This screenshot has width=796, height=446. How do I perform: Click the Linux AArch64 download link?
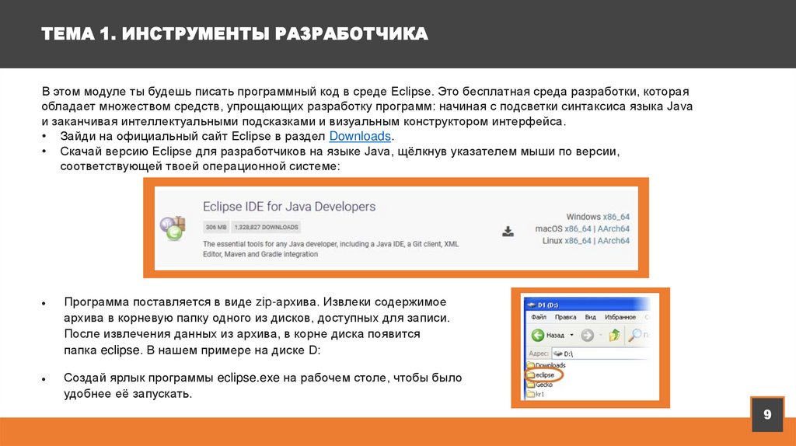[614, 241]
